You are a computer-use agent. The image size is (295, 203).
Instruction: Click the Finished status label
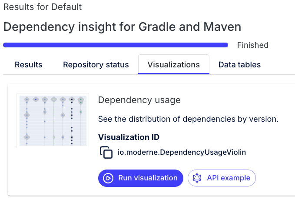point(253,45)
